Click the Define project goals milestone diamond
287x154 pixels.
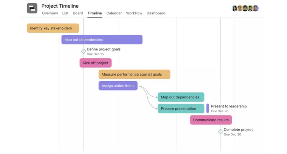[84, 51]
